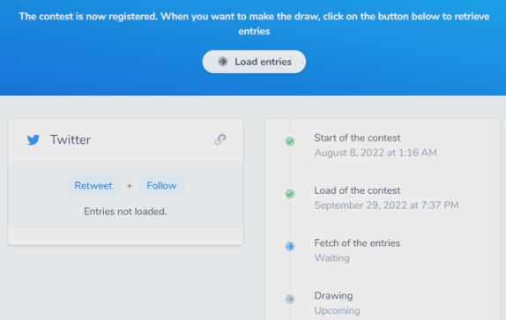This screenshot has width=506, height=320.
Task: Select the Follow tag
Action: point(161,186)
